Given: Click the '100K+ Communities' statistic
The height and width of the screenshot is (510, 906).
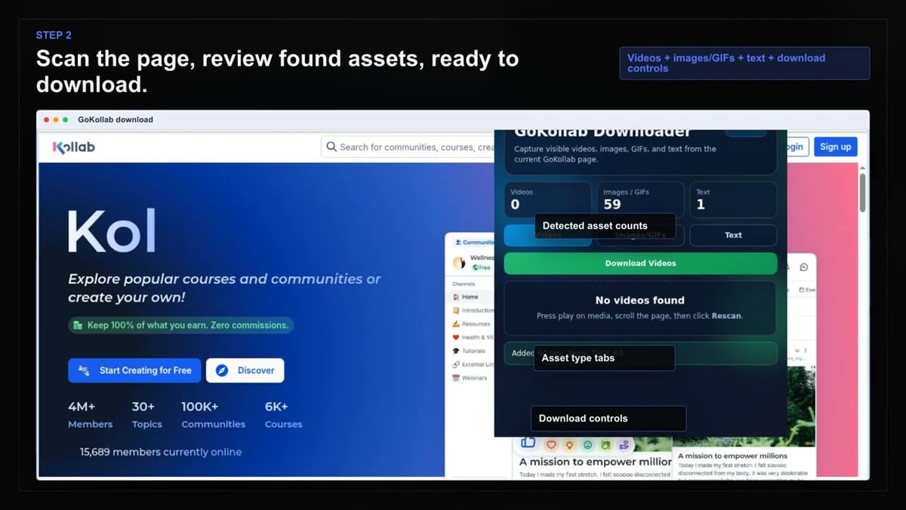Looking at the screenshot, I should [x=213, y=415].
